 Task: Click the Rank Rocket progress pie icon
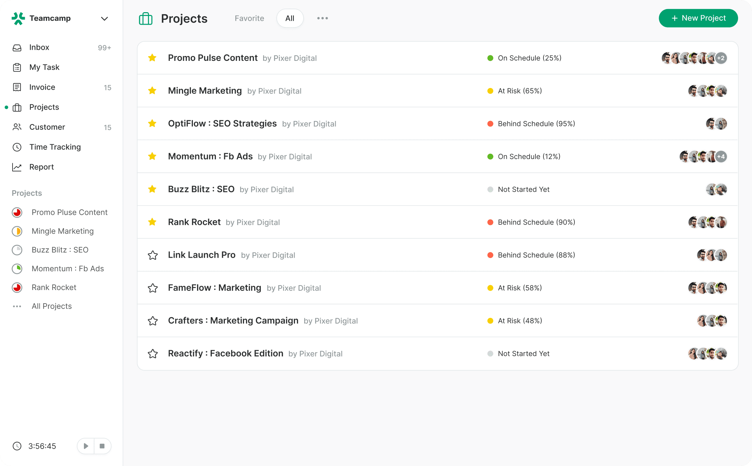point(17,288)
